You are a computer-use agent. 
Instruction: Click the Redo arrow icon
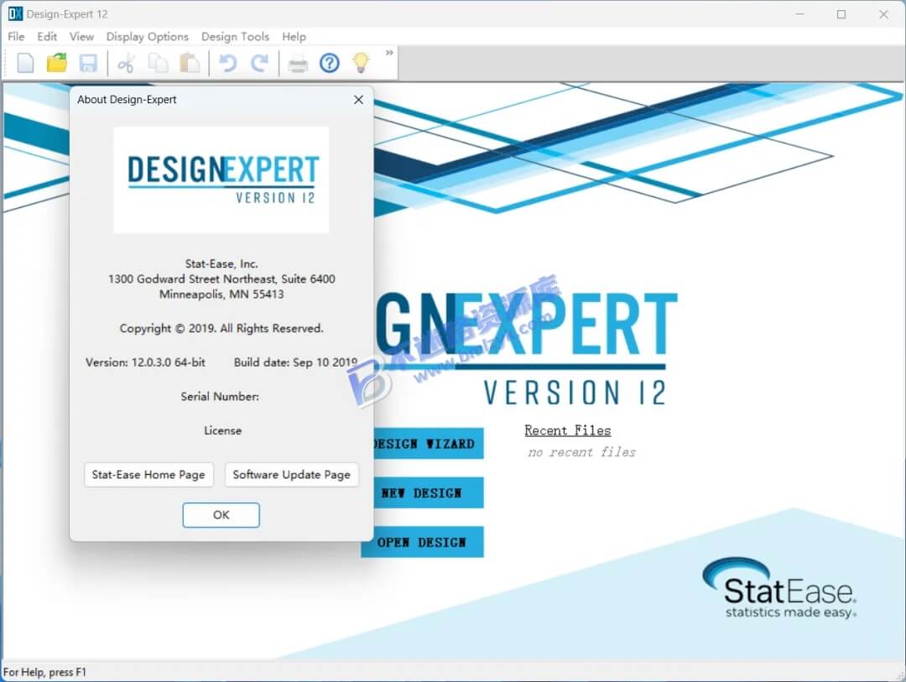pyautogui.click(x=259, y=63)
